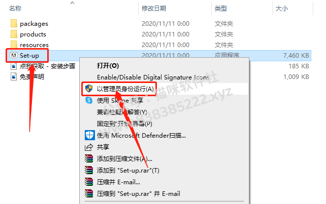
Task: Sort files by 名称 column header
Action: tap(15, 9)
